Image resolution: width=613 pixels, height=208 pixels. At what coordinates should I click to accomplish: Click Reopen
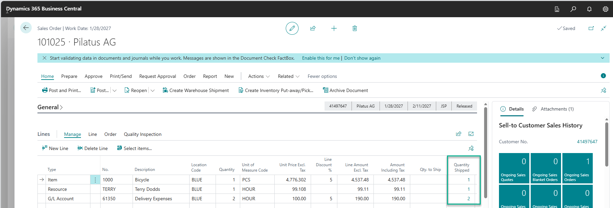pos(136,90)
